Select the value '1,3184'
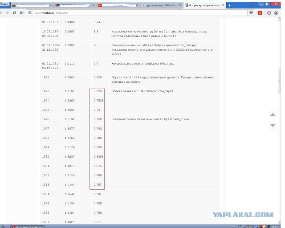Screen dimensions: 285x228 69,213
